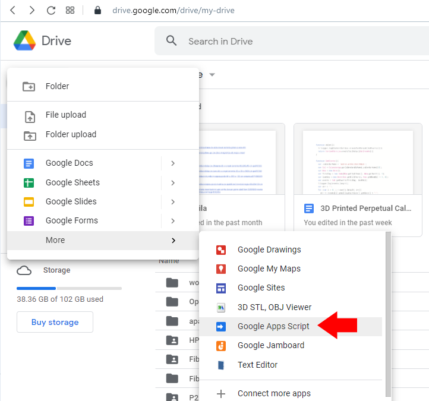The height and width of the screenshot is (401, 429).
Task: Click the Google Sites icon
Action: [221, 288]
